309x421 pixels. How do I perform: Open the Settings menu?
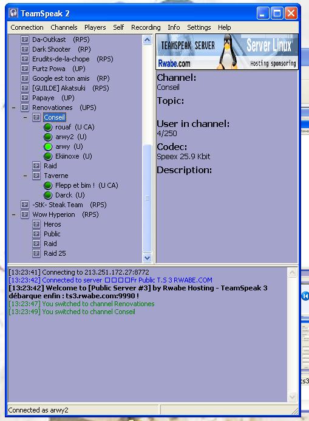[x=199, y=27]
